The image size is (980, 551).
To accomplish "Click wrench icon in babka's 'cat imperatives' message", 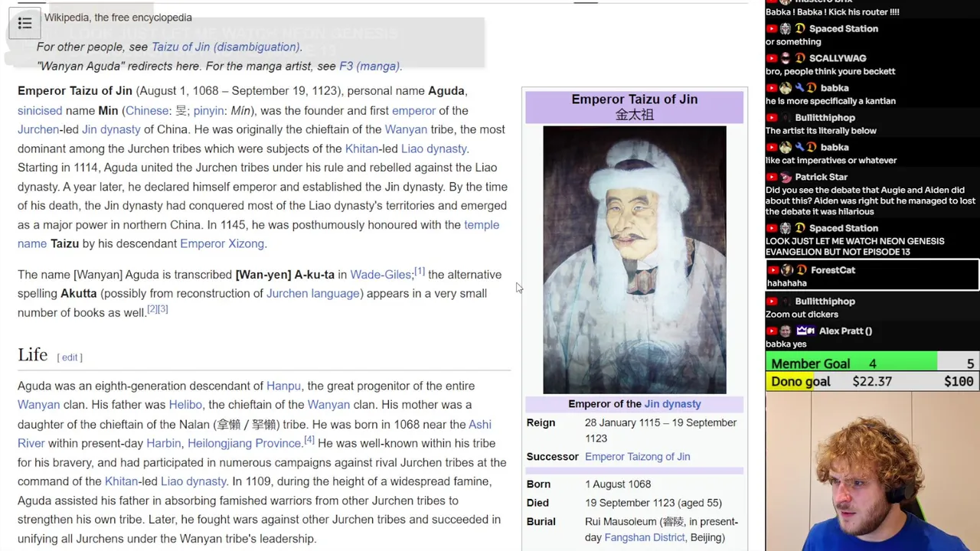I will tap(799, 147).
